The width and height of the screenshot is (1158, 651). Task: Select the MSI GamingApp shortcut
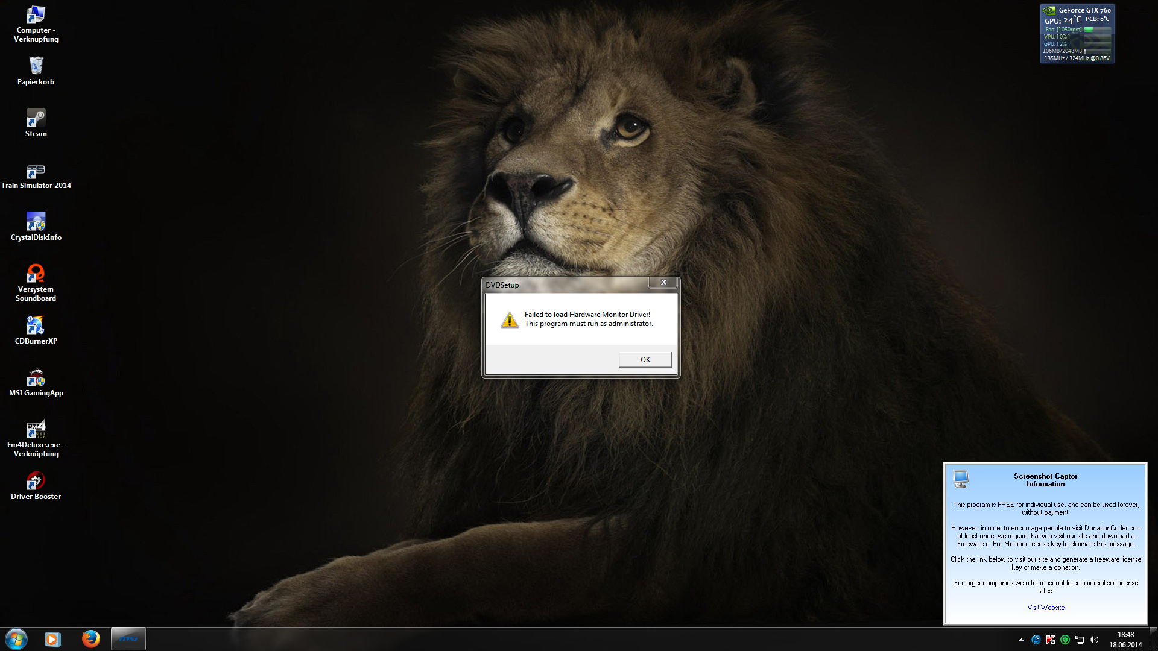[36, 378]
